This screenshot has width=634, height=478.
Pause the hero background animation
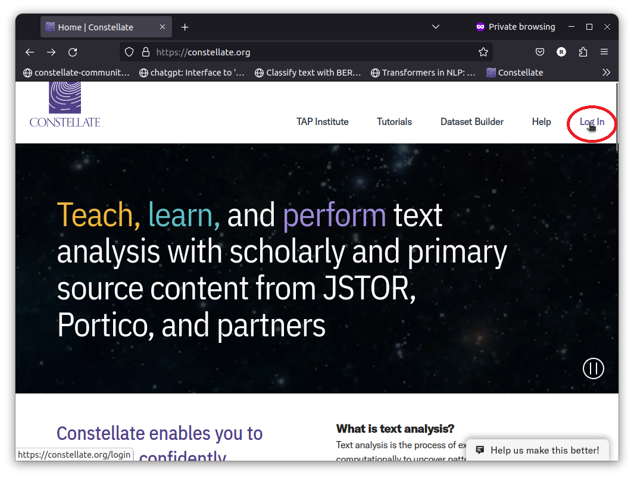(593, 368)
